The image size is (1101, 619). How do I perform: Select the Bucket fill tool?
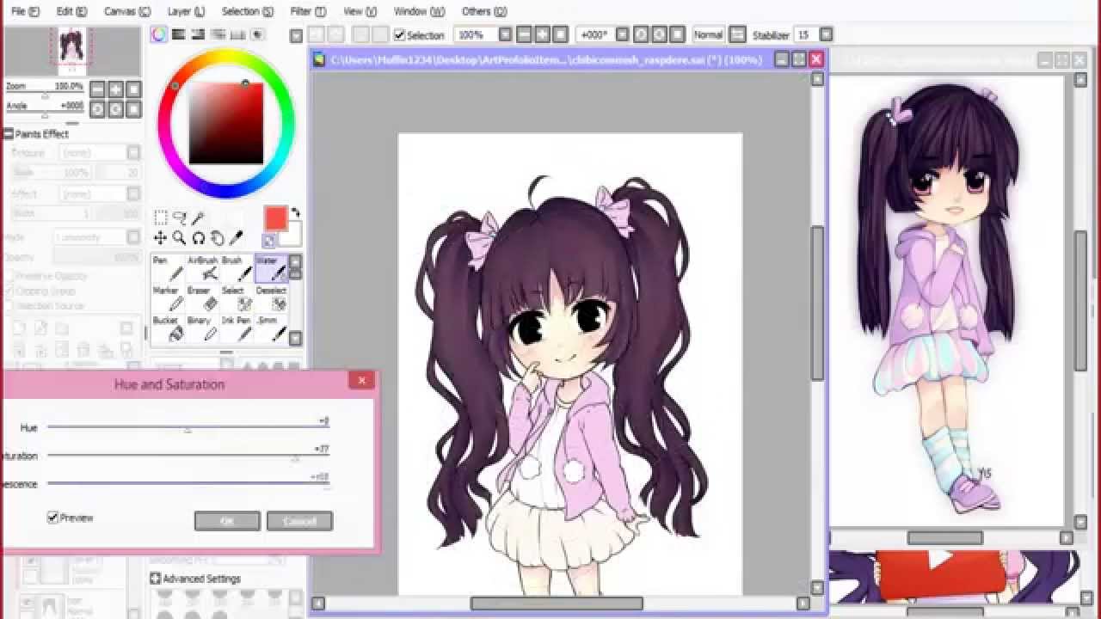(167, 329)
